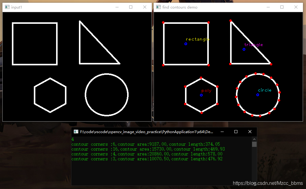Click the cyan circle label
This screenshot has height=189, width=306.
[x=265, y=90]
